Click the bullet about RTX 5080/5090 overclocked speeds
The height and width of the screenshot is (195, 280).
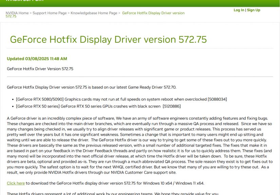(x=122, y=99)
